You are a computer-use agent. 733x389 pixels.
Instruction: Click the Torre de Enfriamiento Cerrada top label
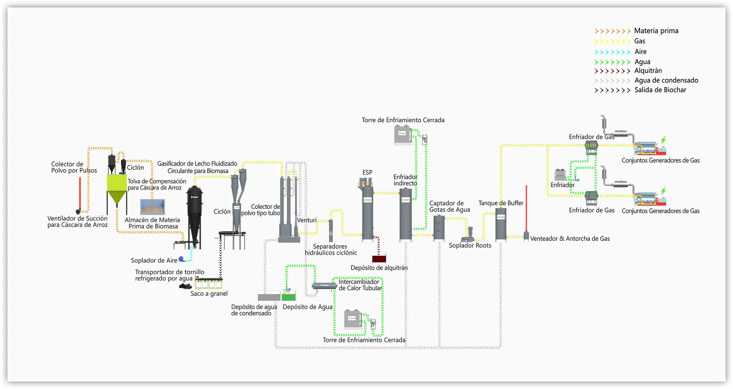tap(403, 120)
